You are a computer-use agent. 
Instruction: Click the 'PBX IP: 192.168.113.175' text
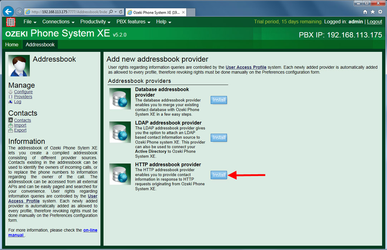click(x=341, y=35)
